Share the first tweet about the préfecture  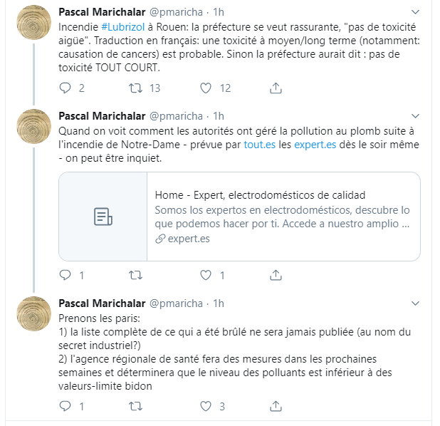[276, 88]
